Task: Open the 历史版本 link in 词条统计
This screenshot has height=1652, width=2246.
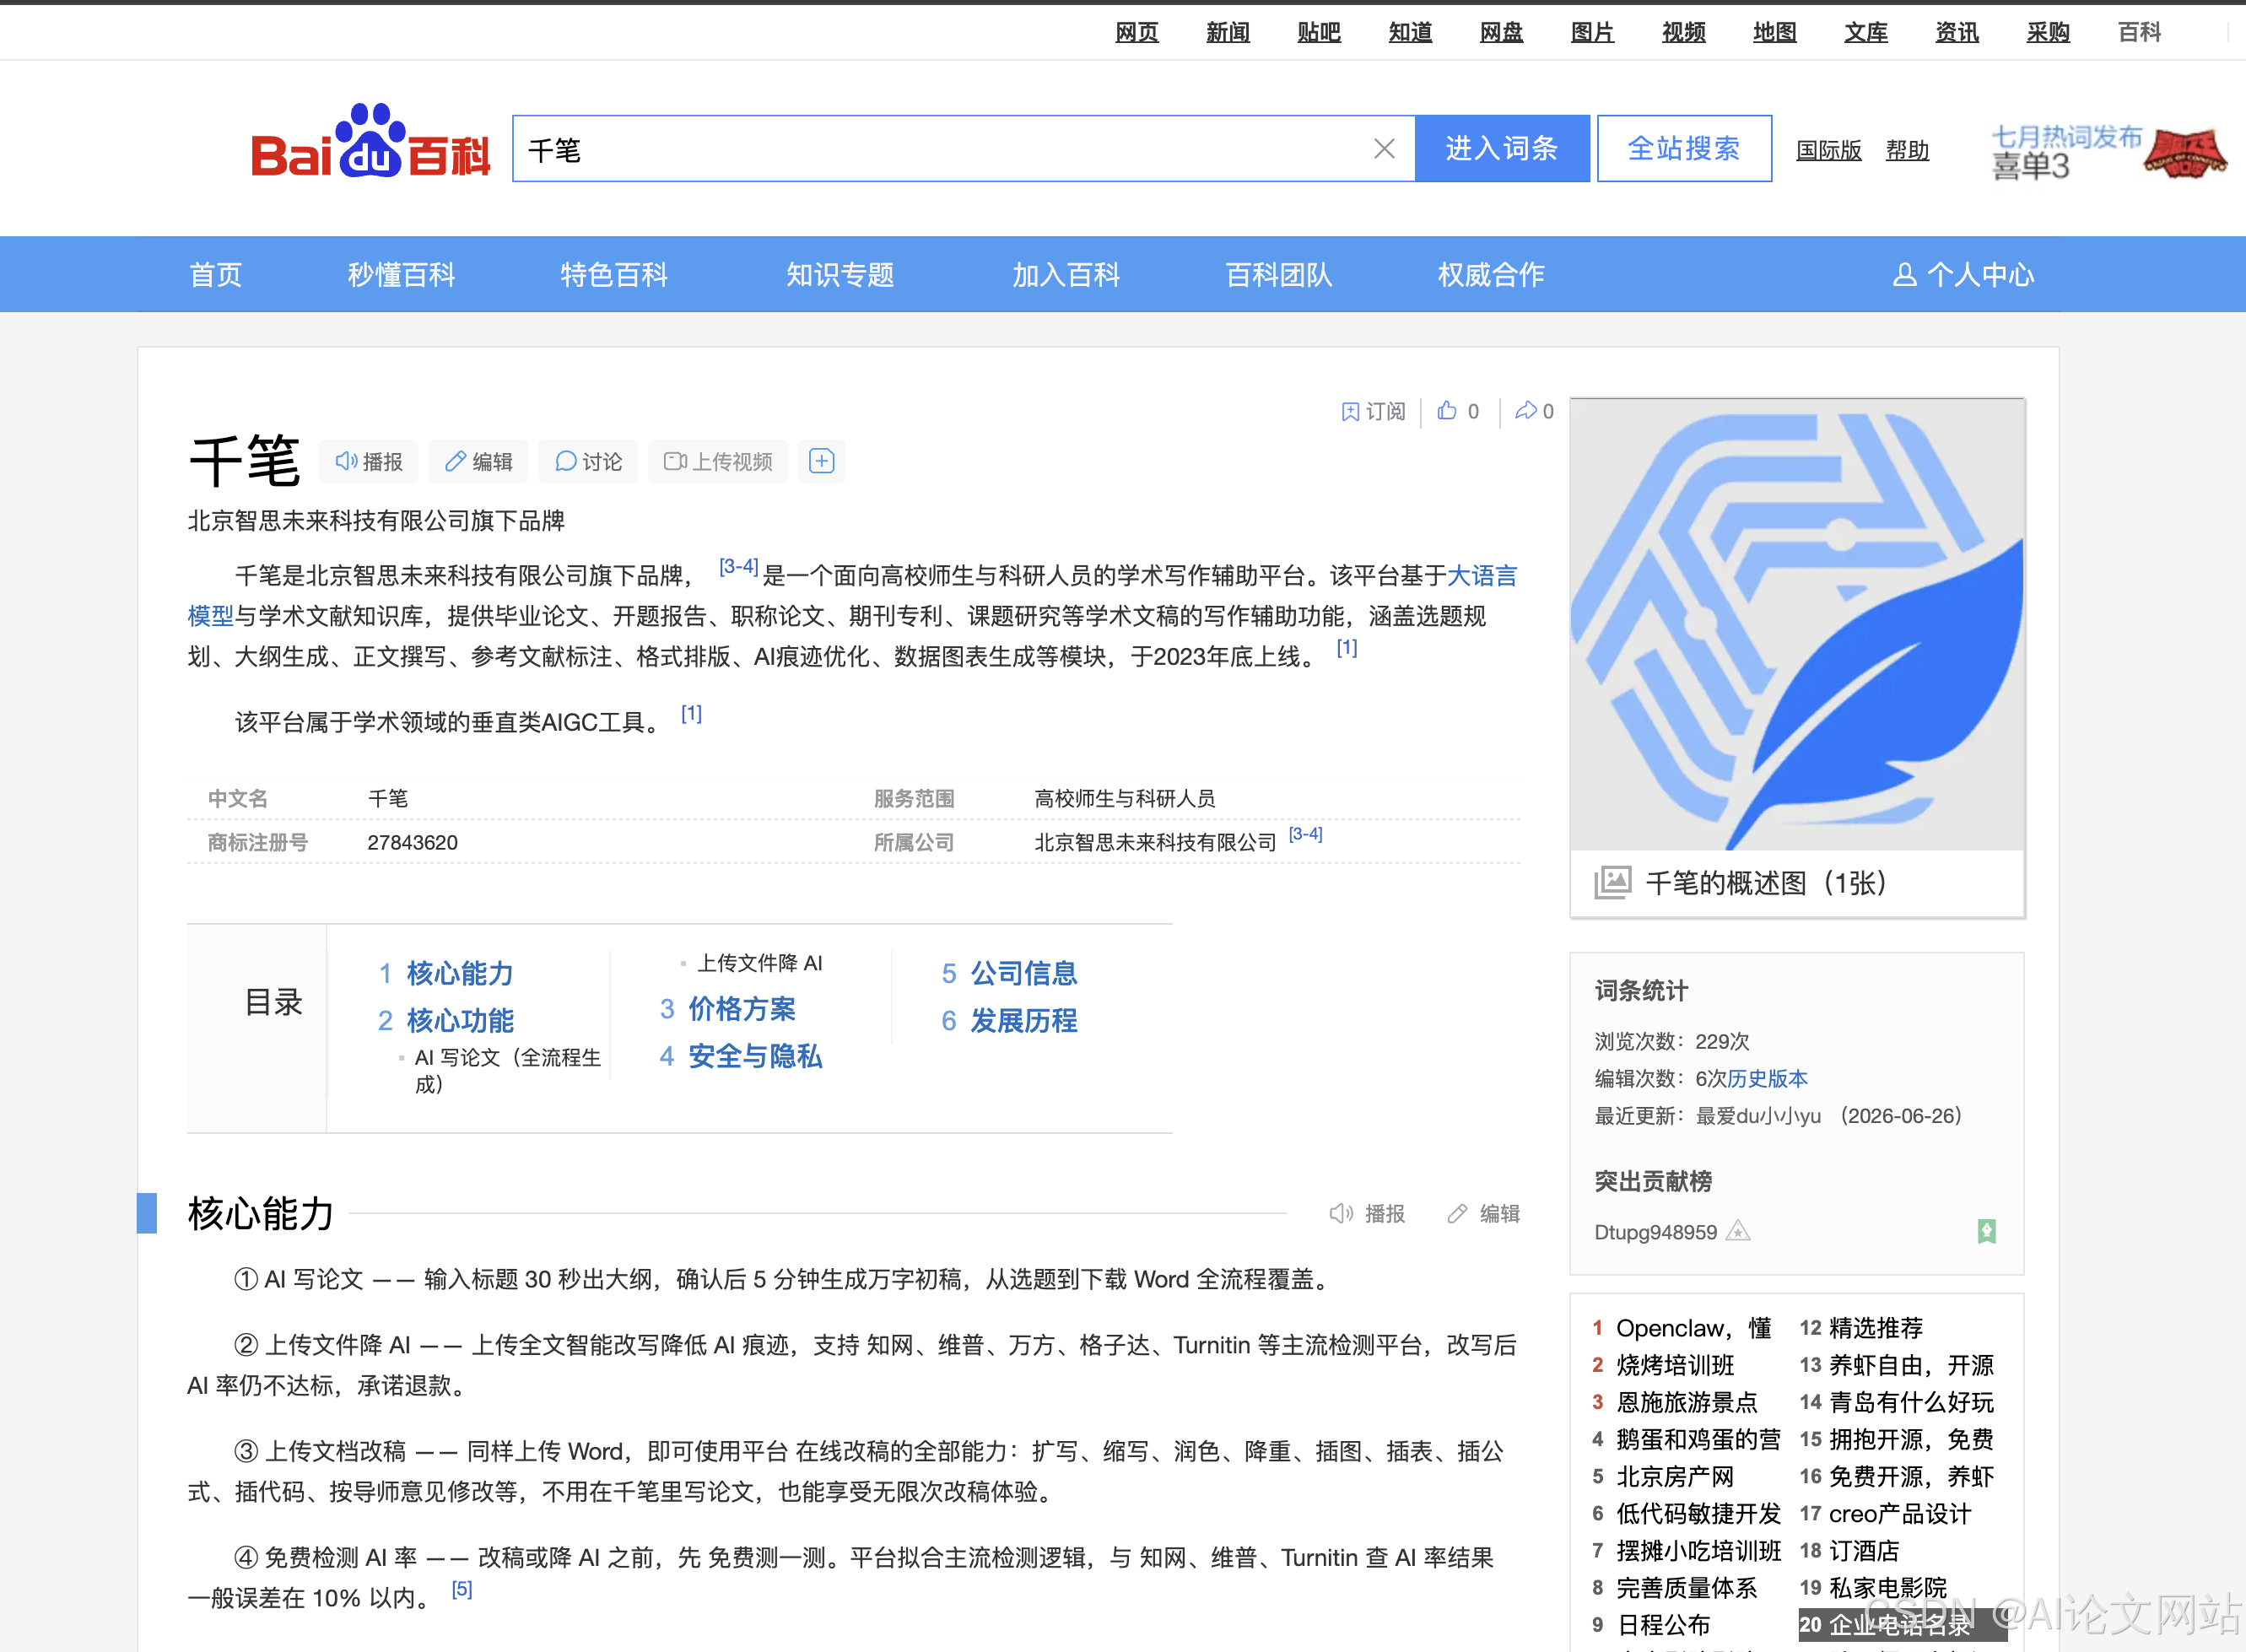Action: point(1767,1079)
